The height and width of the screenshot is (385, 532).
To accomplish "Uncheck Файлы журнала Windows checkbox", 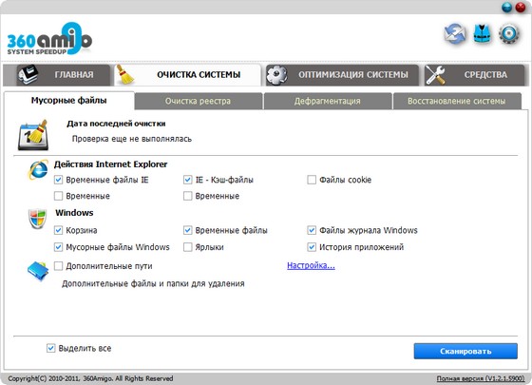I will (x=312, y=230).
